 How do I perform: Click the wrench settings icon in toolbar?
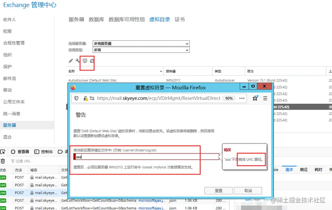(78, 61)
